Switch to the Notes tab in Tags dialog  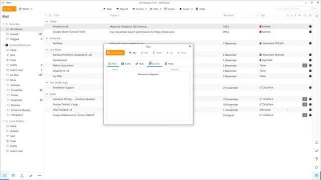click(169, 63)
